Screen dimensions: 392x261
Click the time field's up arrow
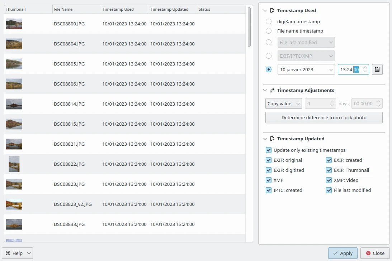pyautogui.click(x=365, y=67)
